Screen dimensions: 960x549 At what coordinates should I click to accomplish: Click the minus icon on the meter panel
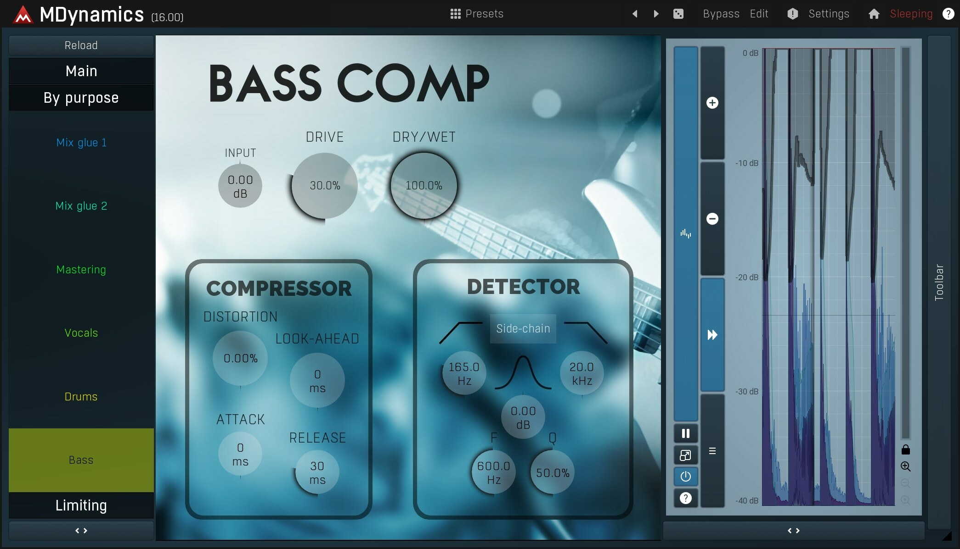712,218
